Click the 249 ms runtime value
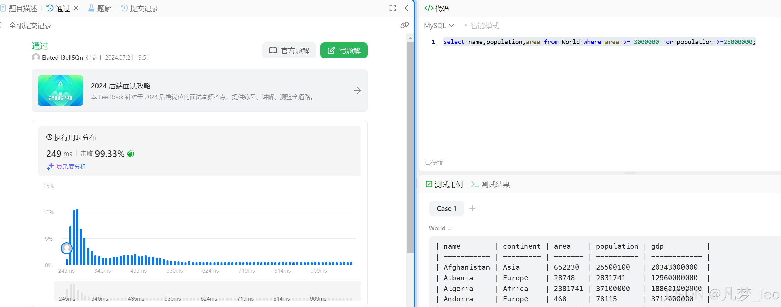The image size is (781, 307). (x=59, y=153)
